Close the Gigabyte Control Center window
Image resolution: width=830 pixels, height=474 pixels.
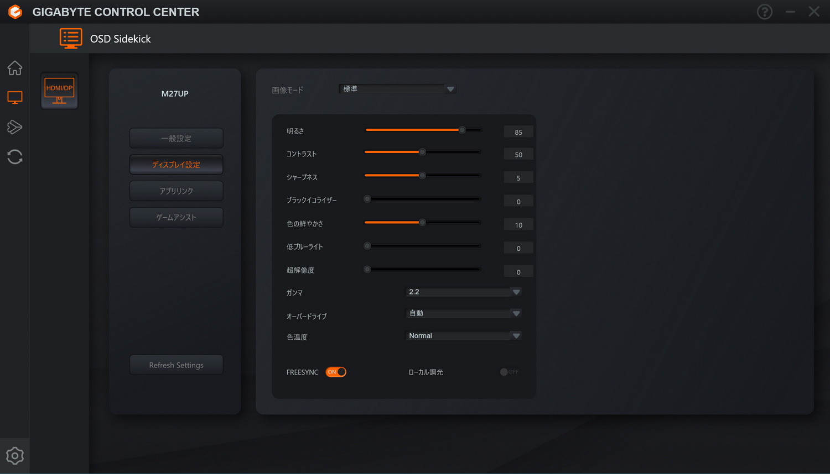click(x=814, y=12)
